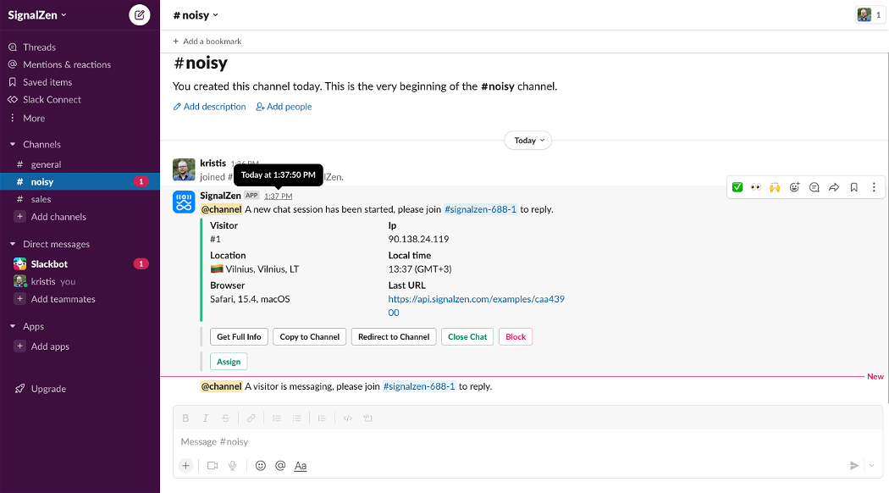
Task: Collapse the Apps section
Action: click(x=13, y=326)
